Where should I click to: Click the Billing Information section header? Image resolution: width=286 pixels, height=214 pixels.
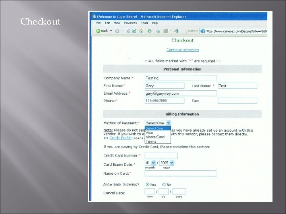coord(182,114)
